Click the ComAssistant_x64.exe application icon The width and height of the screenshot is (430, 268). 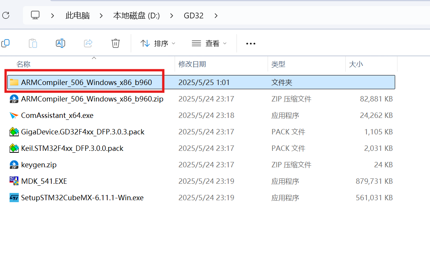[x=14, y=115]
